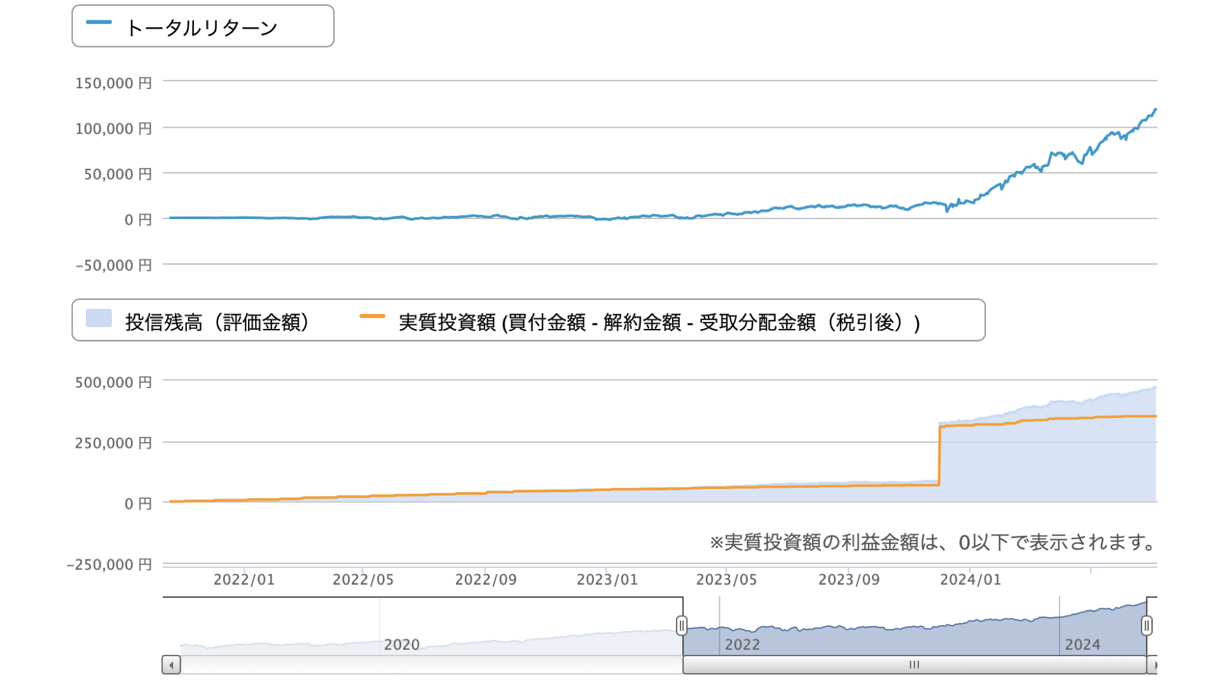Click the -50,000 円 axis value

tap(114, 266)
